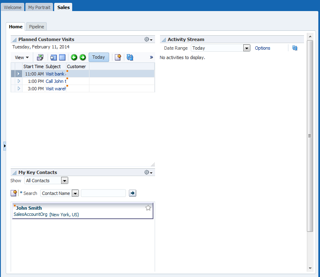The width and height of the screenshot is (320, 277).
Task: Open the View menu dropdown
Action: (x=22, y=57)
